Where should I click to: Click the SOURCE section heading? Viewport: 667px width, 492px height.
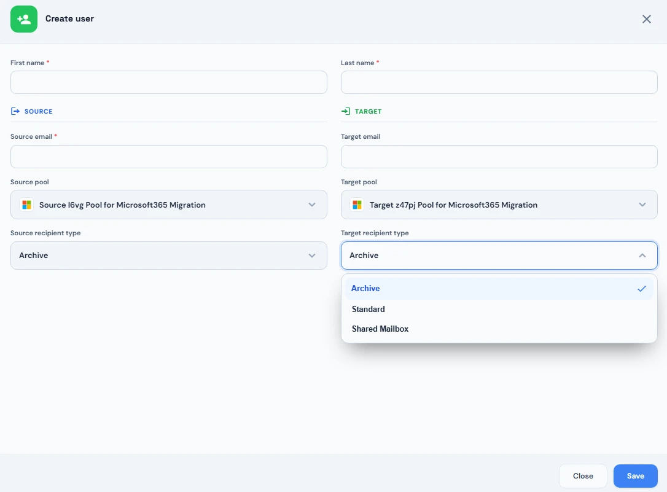38,111
